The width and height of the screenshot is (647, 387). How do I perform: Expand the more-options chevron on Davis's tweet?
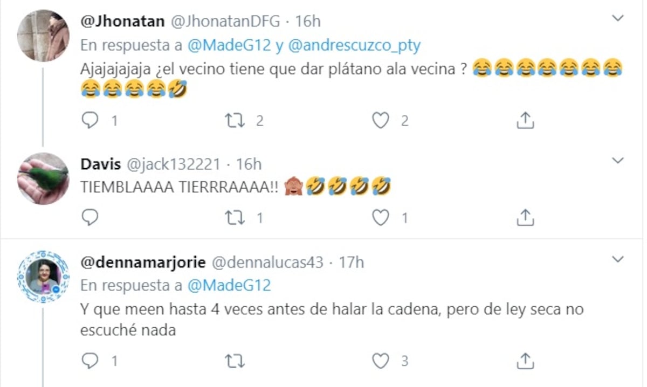[618, 161]
